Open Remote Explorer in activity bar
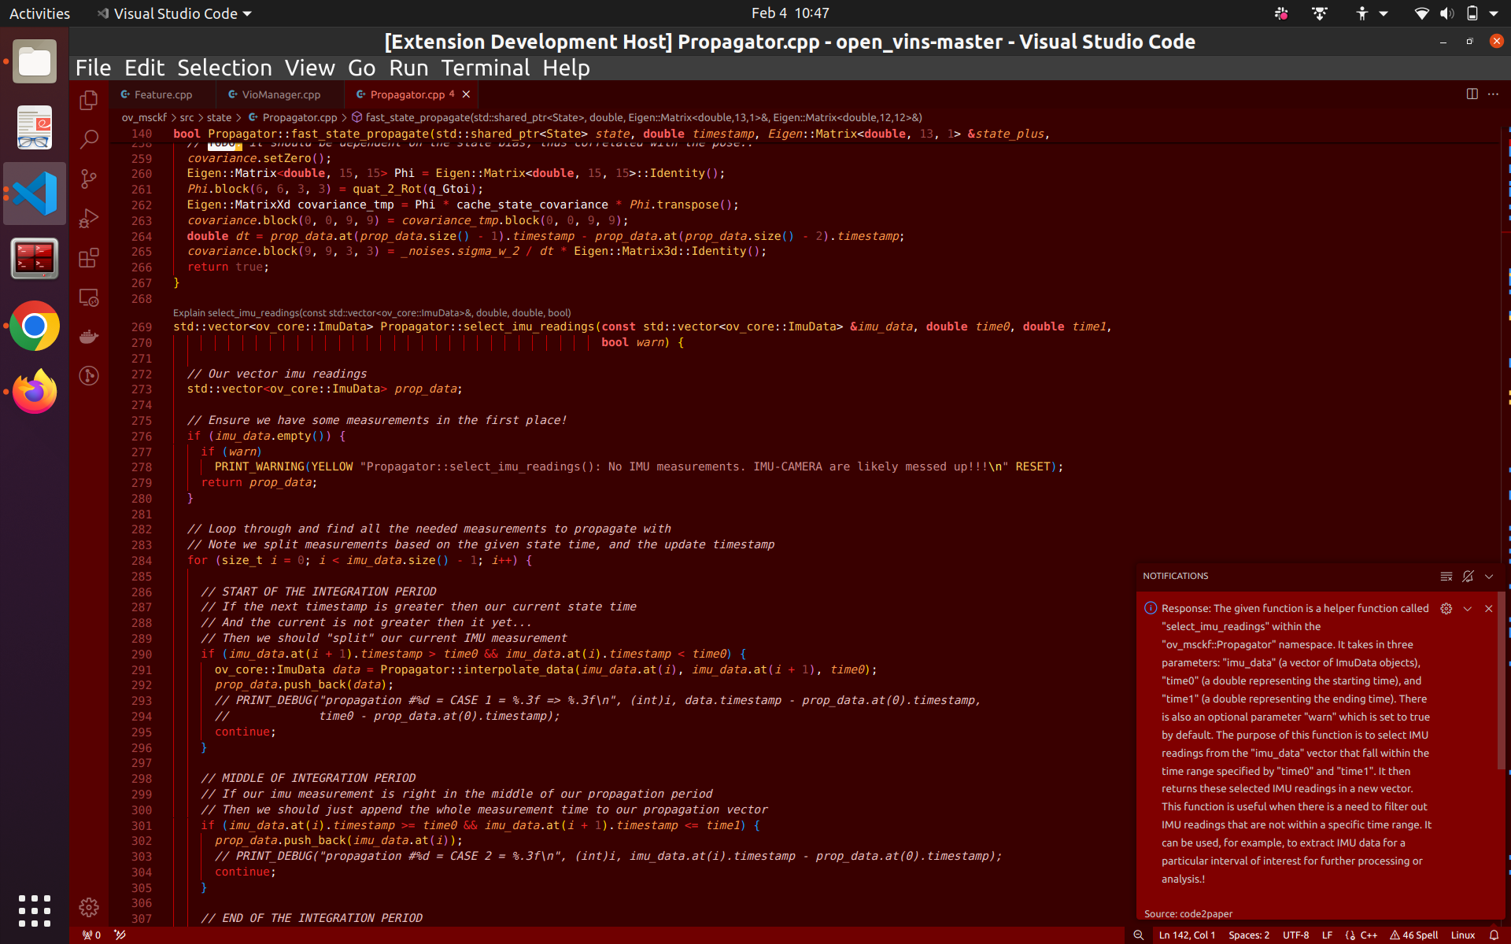The image size is (1511, 944). click(x=89, y=297)
